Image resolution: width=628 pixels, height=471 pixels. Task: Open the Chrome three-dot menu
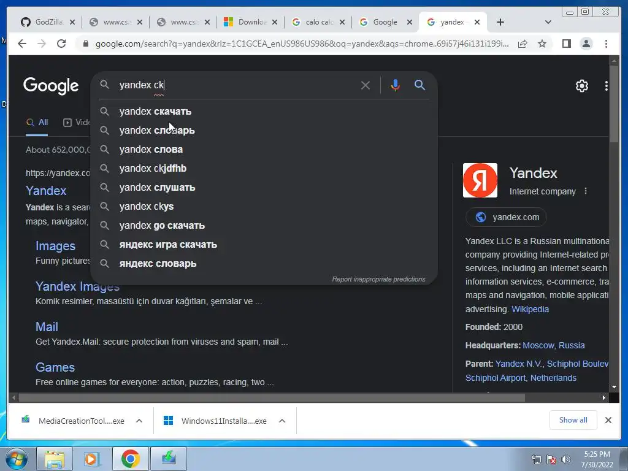(x=606, y=44)
